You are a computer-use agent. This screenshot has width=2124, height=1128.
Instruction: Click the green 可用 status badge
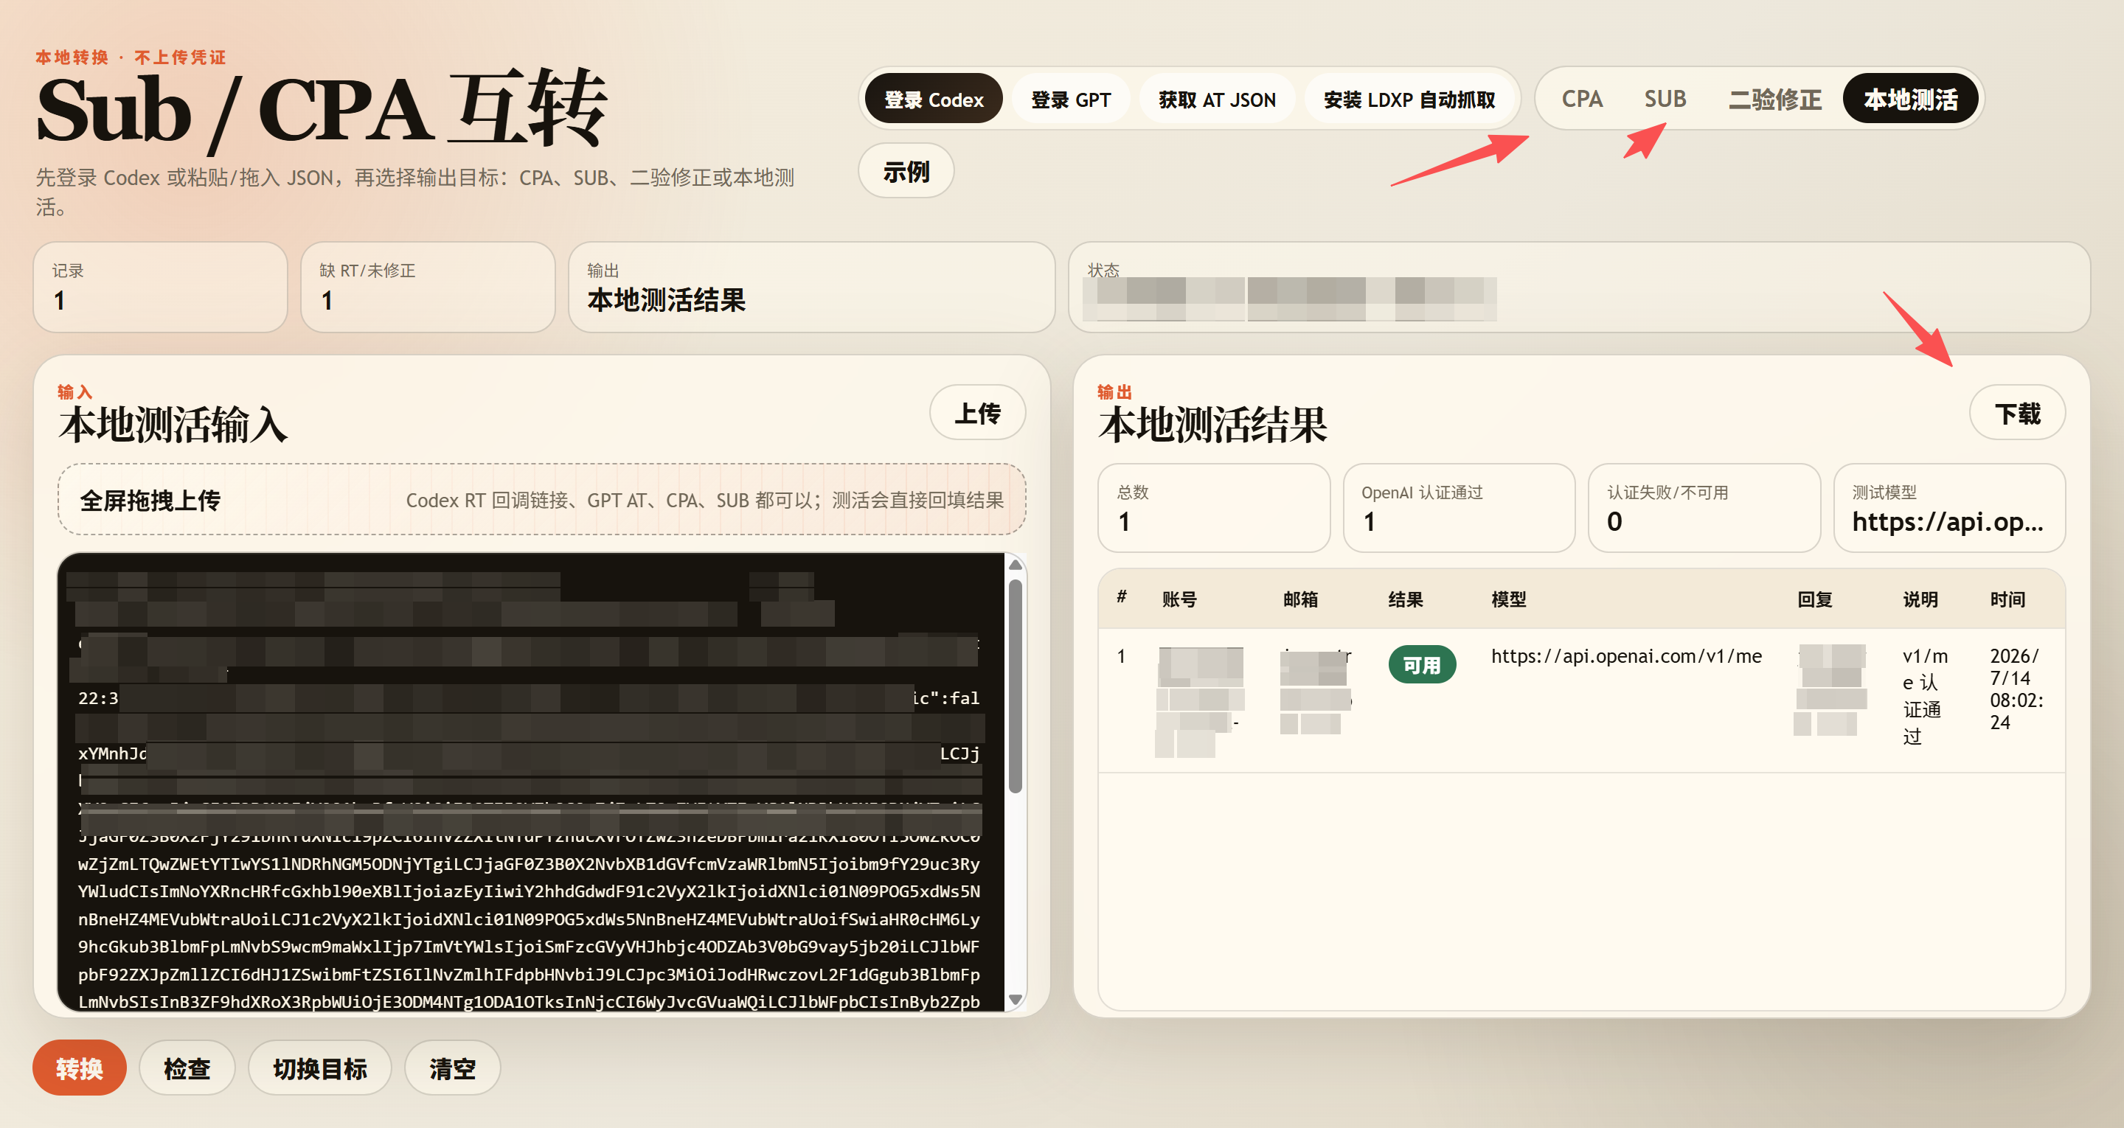click(x=1421, y=664)
